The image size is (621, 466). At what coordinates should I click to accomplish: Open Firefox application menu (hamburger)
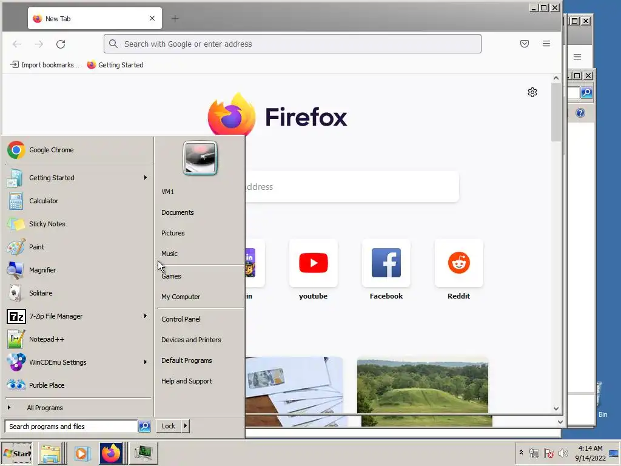[546, 44]
